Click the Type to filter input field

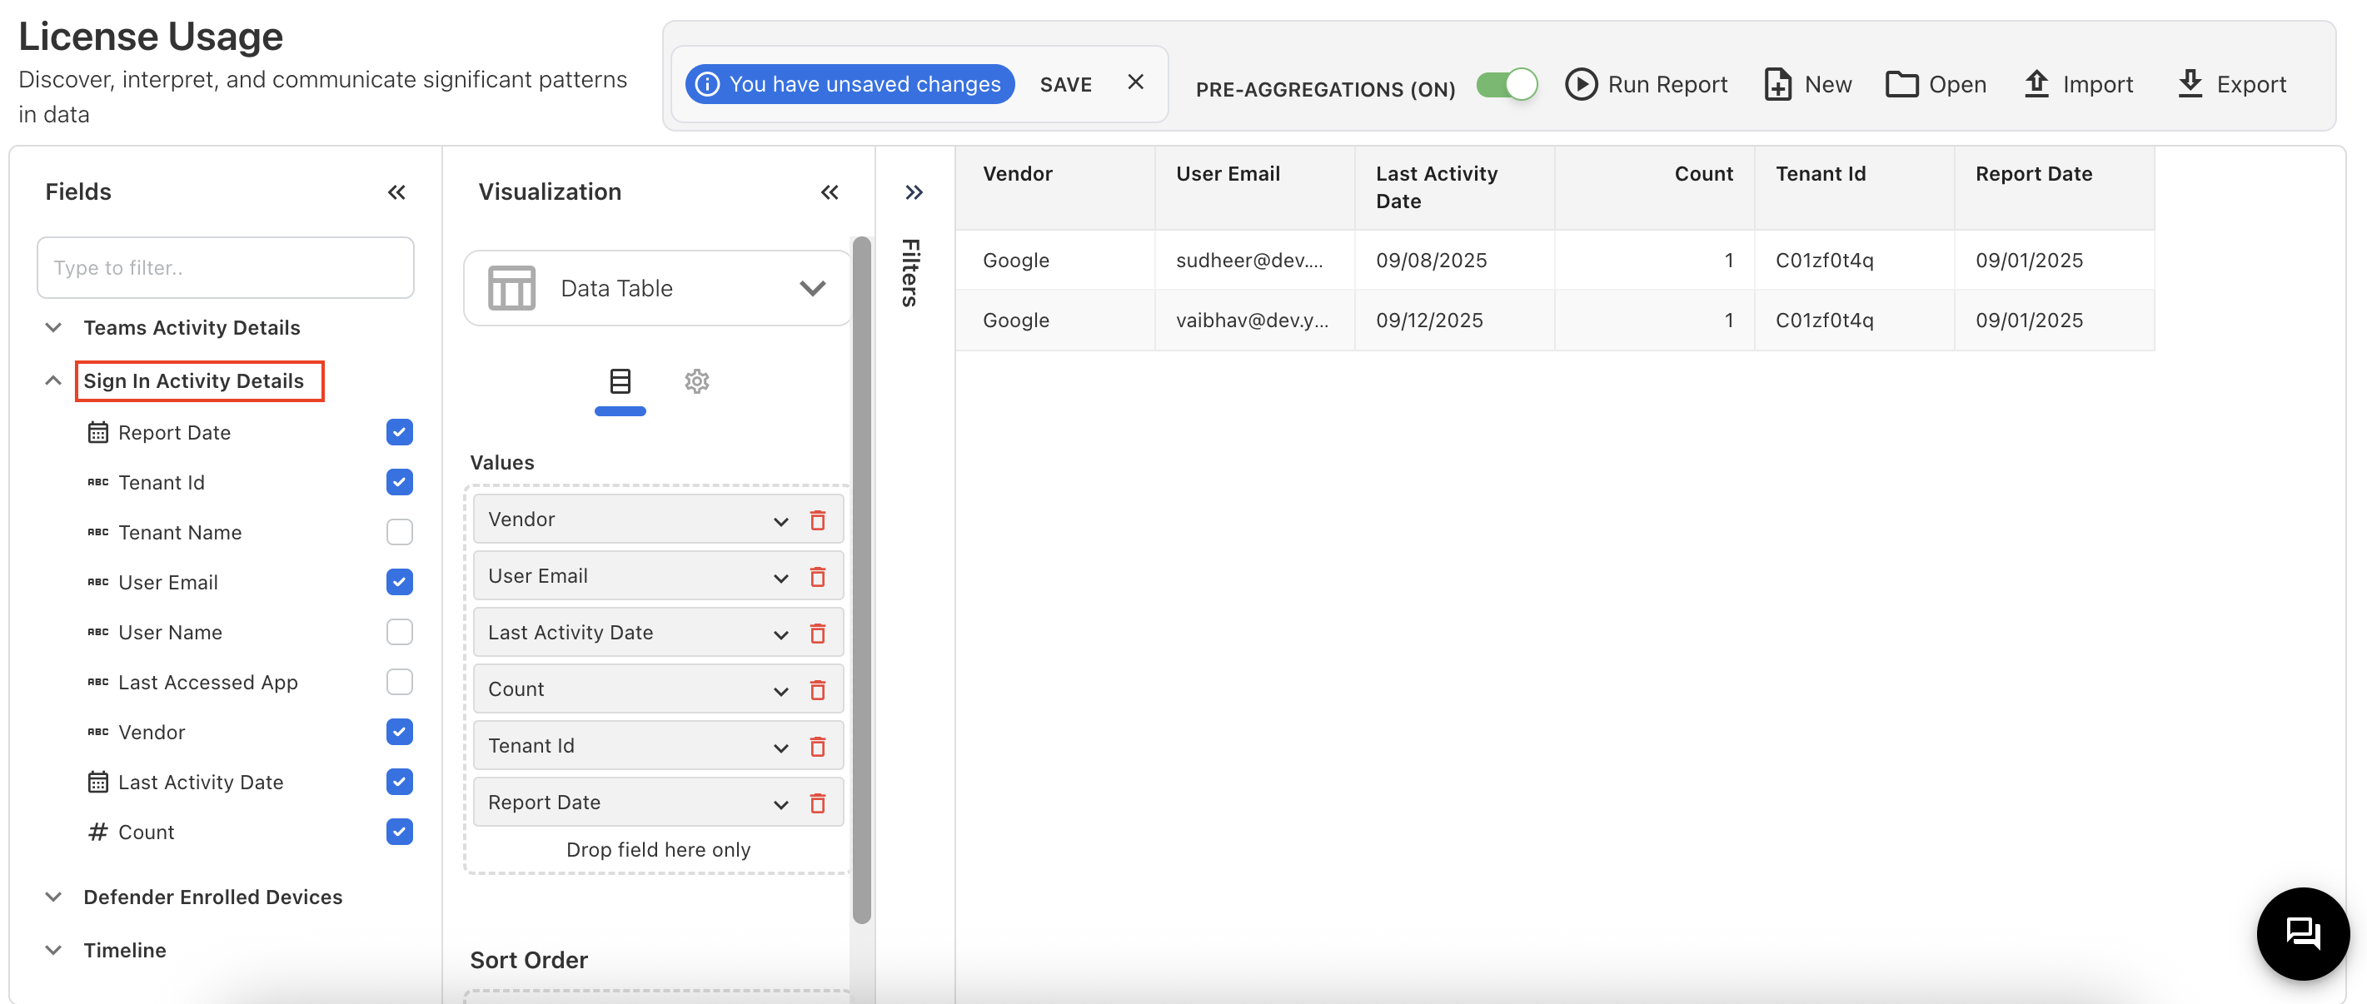[225, 267]
